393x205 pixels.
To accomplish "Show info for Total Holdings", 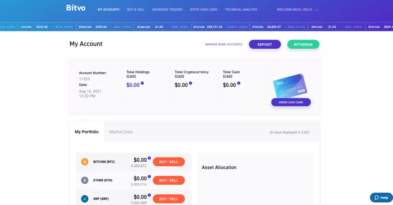I will (142, 83).
